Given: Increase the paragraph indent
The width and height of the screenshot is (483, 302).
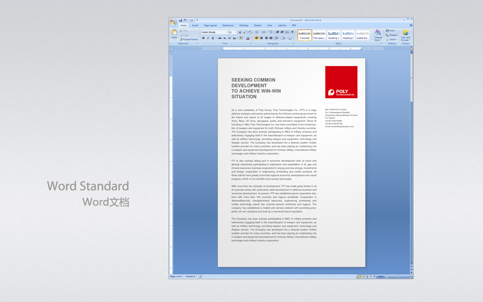Looking at the screenshot, I should [282, 32].
